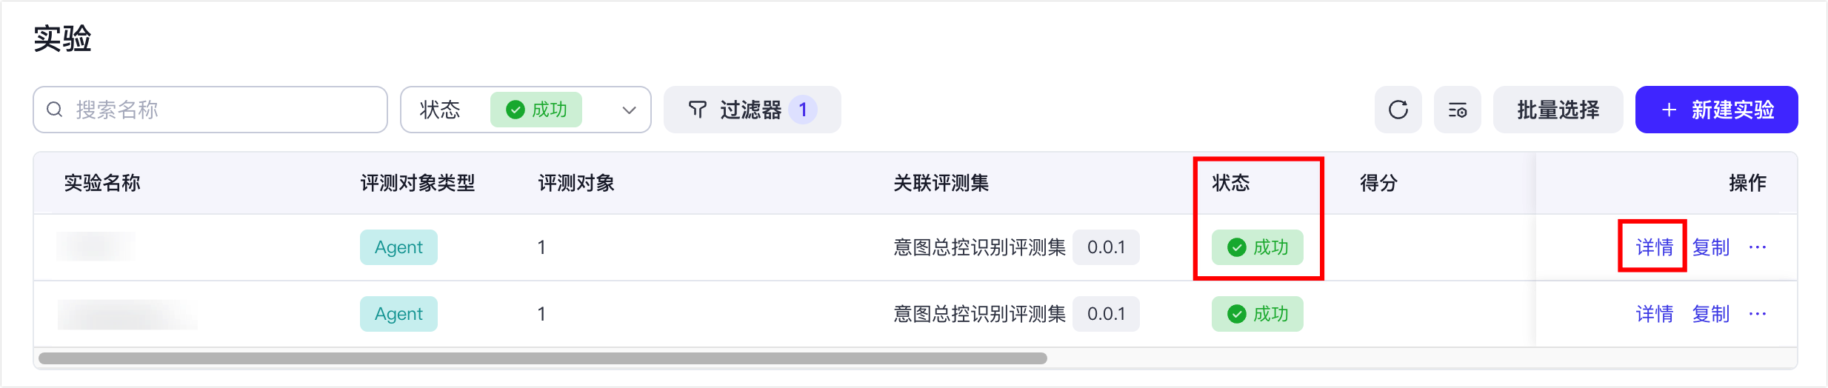Click the search magnifier icon
This screenshot has width=1828, height=388.
pos(55,110)
